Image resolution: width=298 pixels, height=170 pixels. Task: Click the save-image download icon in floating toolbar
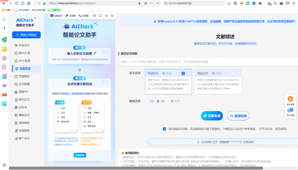[x=106, y=15]
